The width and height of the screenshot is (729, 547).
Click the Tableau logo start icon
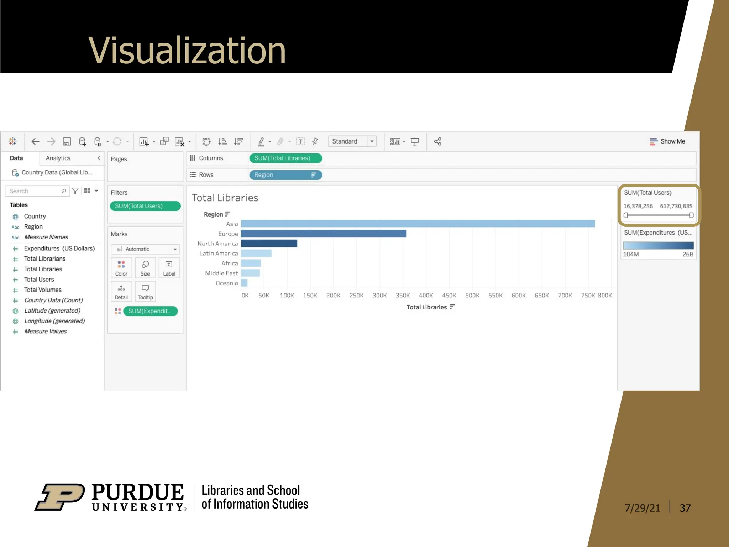pos(13,141)
